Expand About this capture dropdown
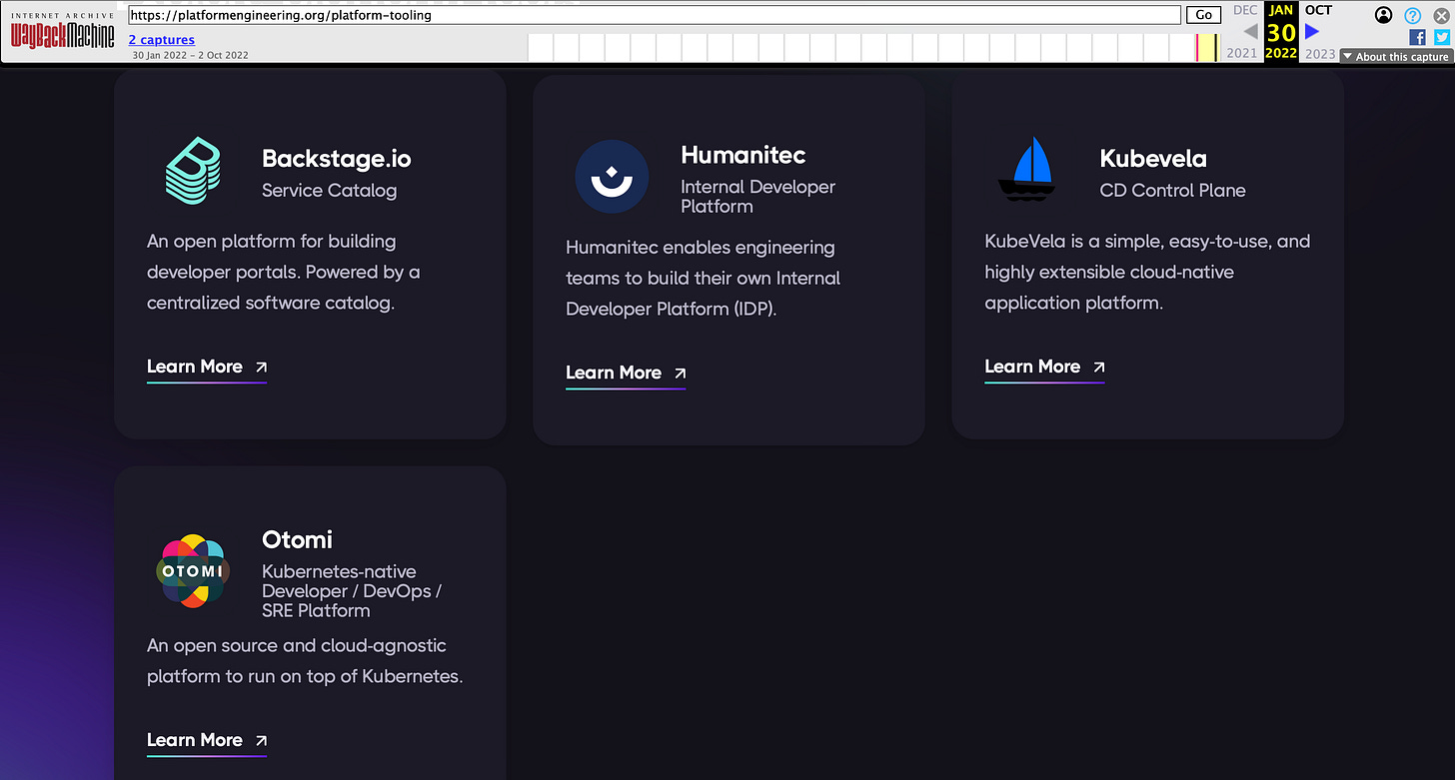 1396,57
